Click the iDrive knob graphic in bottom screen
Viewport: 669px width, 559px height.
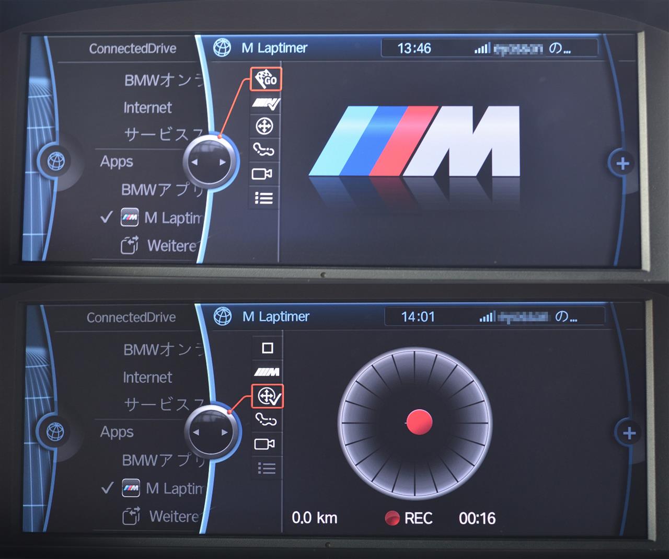[x=212, y=432]
